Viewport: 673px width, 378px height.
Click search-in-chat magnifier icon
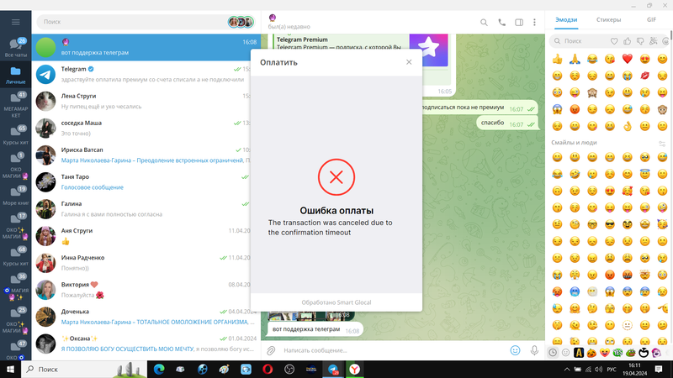pos(485,23)
